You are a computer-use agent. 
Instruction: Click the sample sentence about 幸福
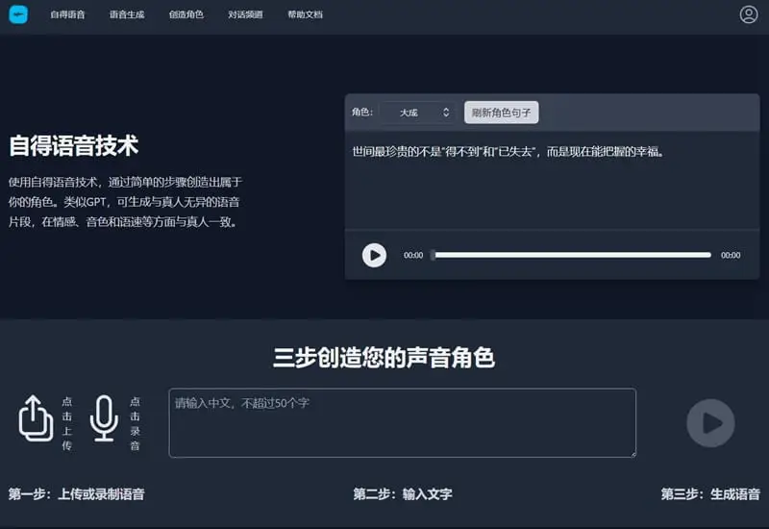coord(509,151)
